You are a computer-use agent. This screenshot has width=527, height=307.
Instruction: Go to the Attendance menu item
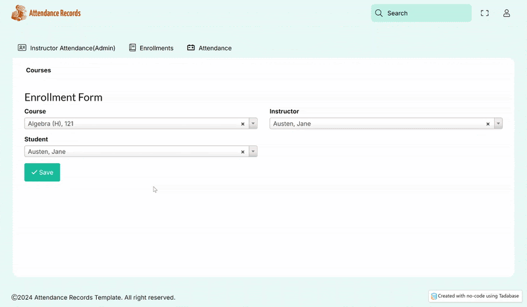click(x=215, y=48)
